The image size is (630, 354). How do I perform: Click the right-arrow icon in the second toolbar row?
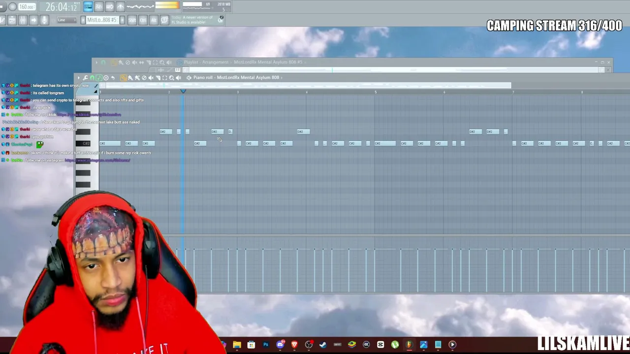click(33, 20)
